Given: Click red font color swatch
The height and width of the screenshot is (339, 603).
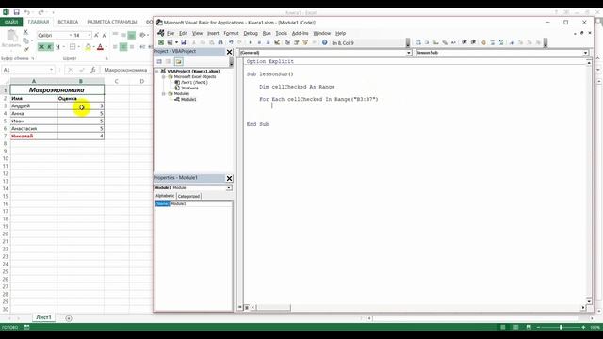Looking at the screenshot, I should tap(100, 47).
